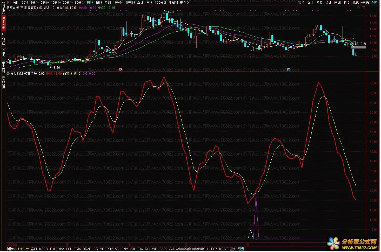Open 分价表 in left sidebar
This screenshot has width=381, height=252.
point(3,52)
